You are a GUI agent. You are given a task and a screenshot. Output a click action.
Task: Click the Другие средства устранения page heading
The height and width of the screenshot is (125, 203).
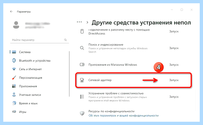coord(141,23)
